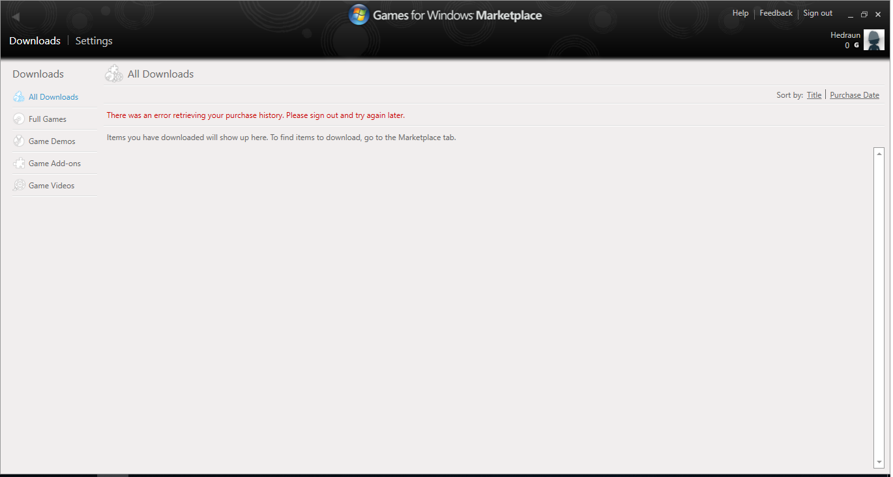This screenshot has height=477, width=893.
Task: Show Full Games downloads
Action: 48,119
